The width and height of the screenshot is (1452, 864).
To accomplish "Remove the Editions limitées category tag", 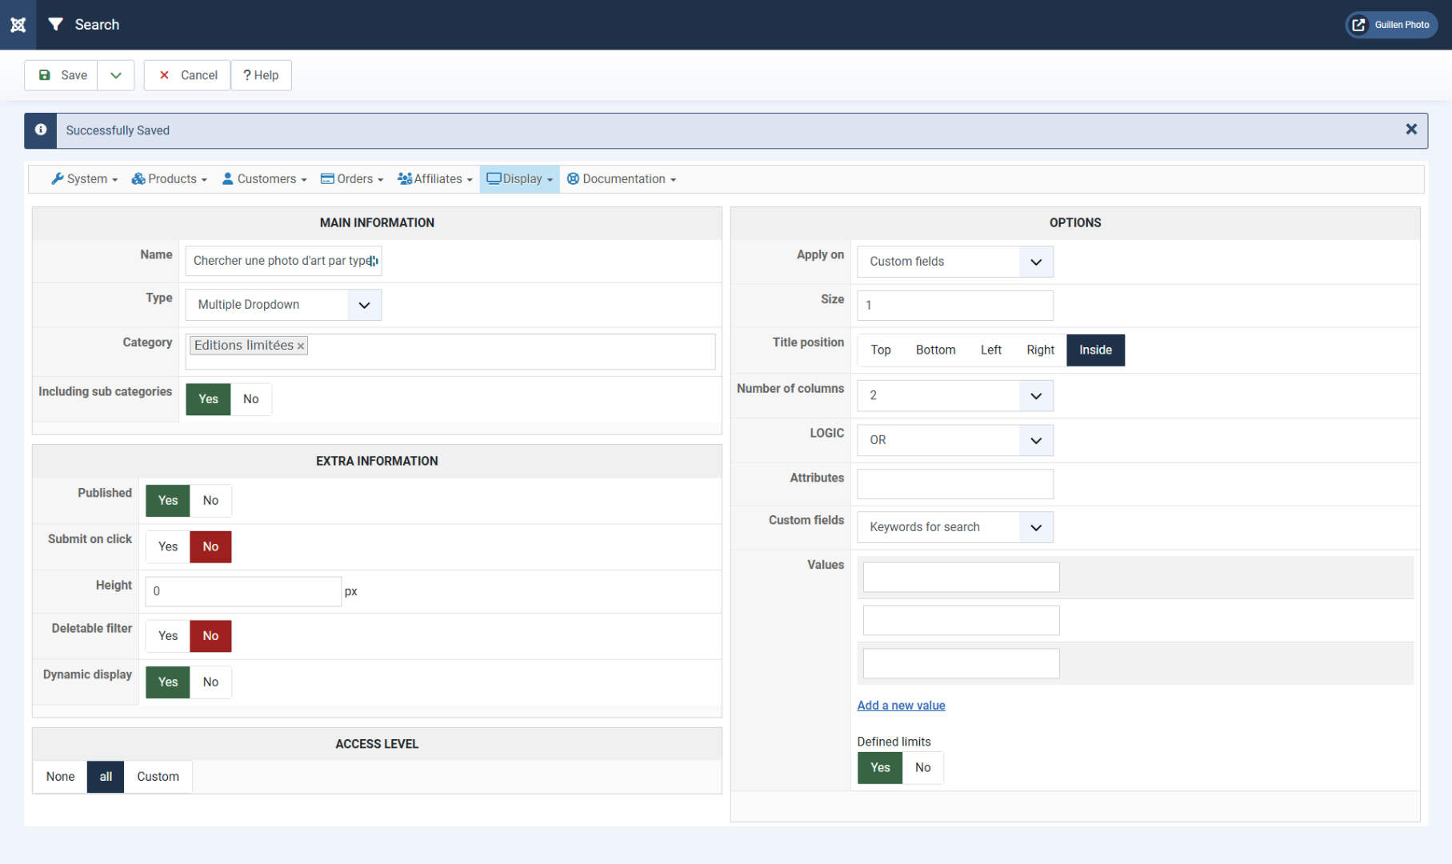I will [x=301, y=346].
